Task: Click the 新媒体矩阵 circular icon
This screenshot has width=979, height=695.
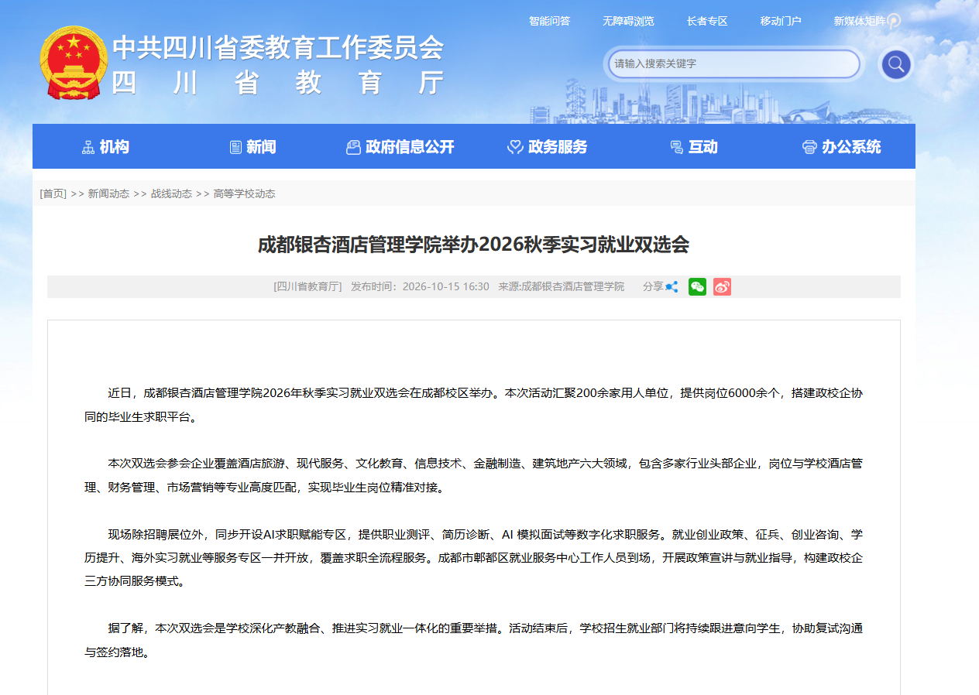Action: (x=894, y=21)
